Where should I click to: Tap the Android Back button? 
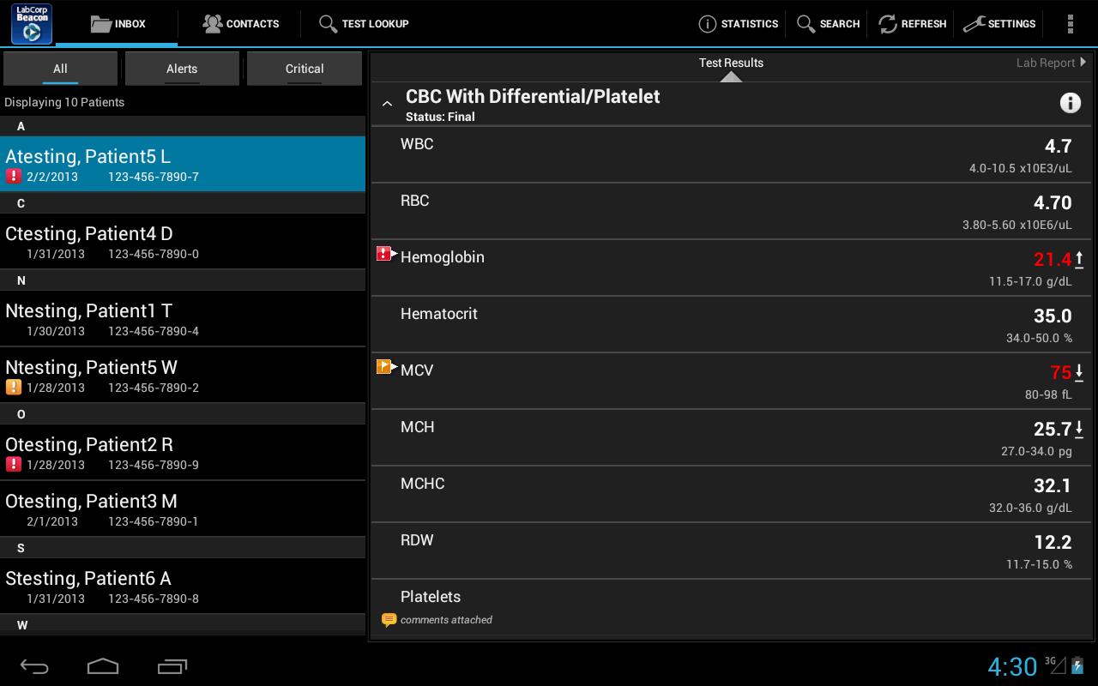pyautogui.click(x=34, y=666)
